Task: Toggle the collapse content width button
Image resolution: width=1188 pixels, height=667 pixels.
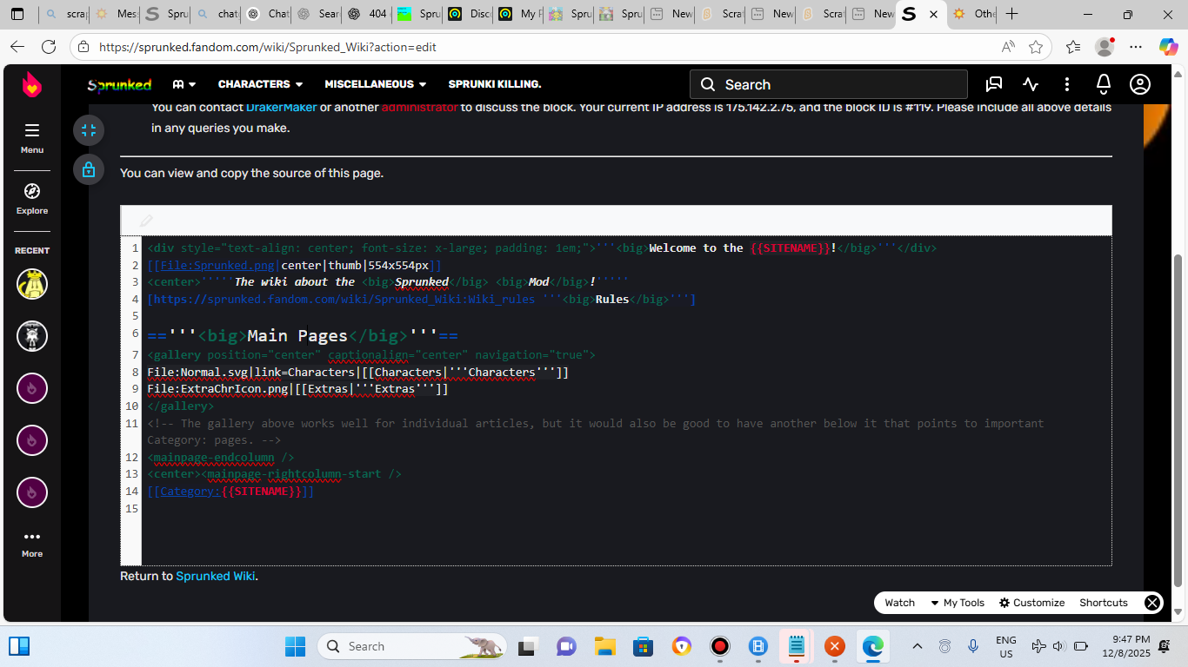Action: click(x=89, y=130)
